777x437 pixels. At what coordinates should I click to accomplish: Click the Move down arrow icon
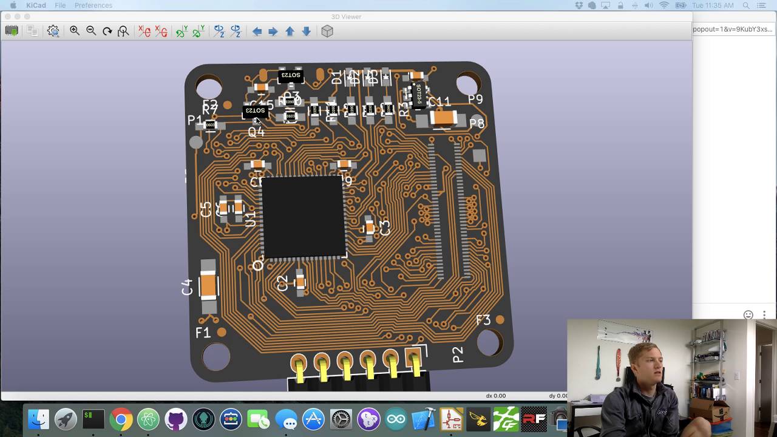[306, 32]
